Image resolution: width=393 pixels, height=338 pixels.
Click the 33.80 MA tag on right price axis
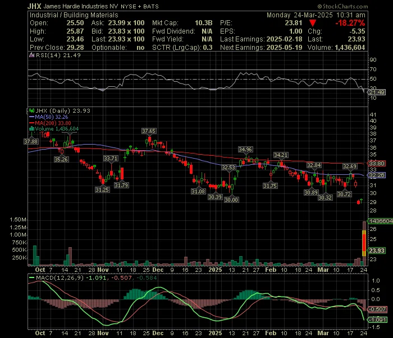click(377, 164)
